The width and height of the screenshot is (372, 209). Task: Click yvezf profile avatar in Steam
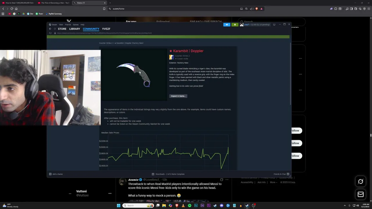point(242,25)
